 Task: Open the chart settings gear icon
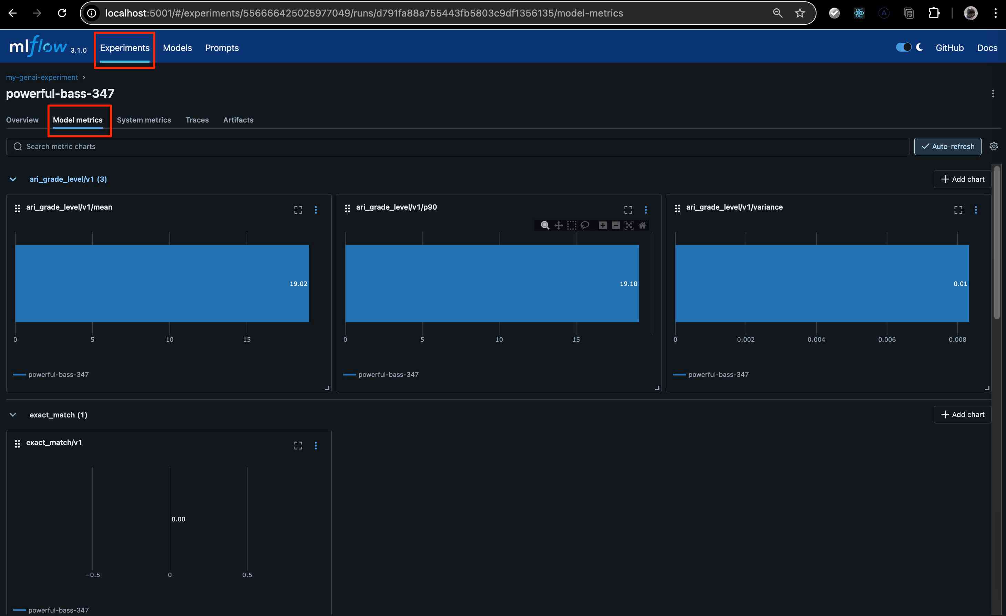[994, 147]
